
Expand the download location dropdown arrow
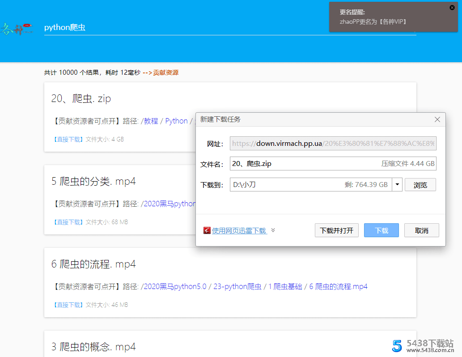397,184
